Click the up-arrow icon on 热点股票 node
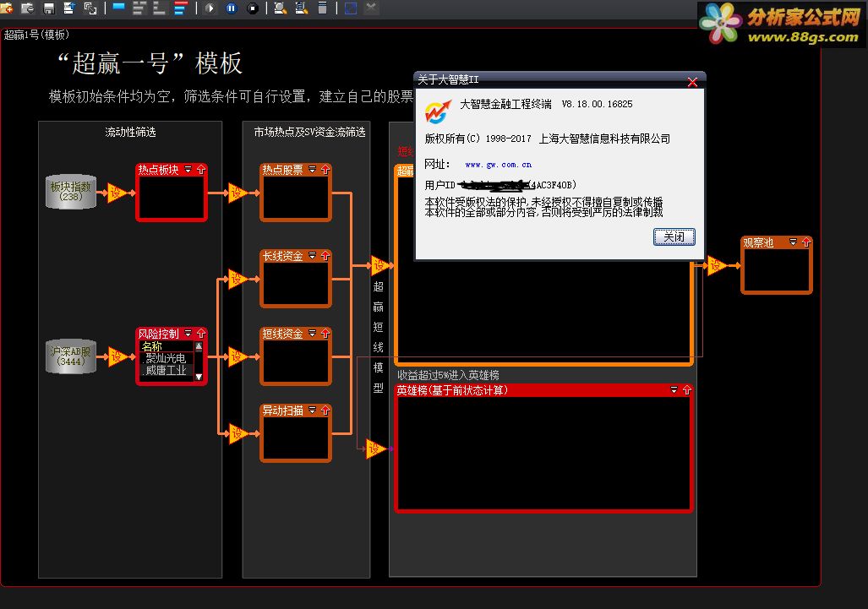This screenshot has width=868, height=609. [x=325, y=169]
